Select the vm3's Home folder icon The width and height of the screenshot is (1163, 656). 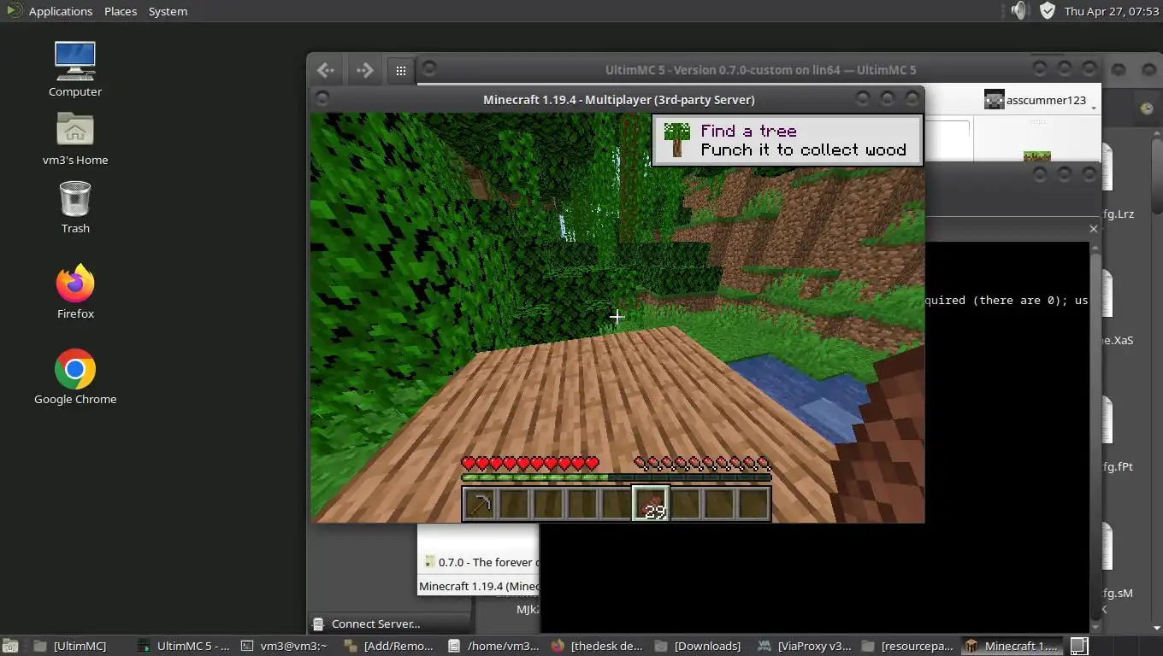[75, 139]
